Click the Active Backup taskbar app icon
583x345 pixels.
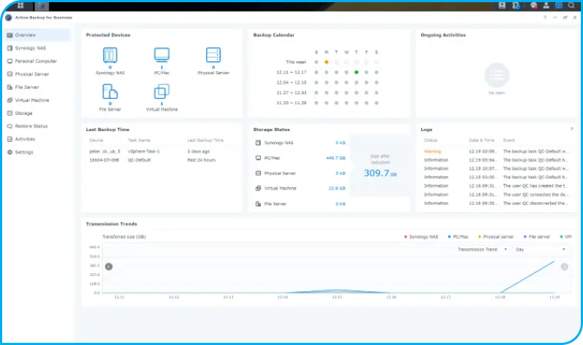(42, 6)
